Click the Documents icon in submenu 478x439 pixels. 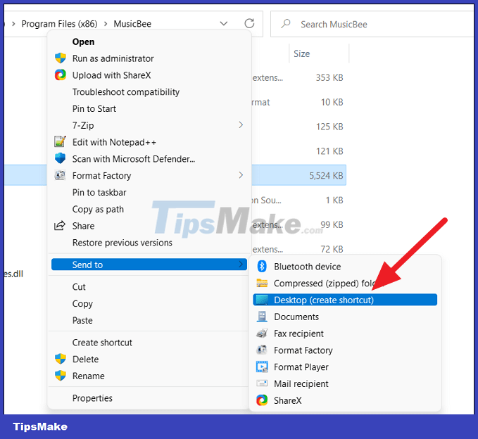point(262,317)
